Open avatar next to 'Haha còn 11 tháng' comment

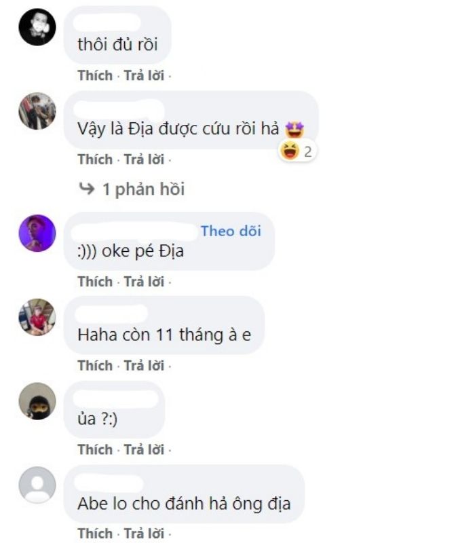[x=37, y=317]
